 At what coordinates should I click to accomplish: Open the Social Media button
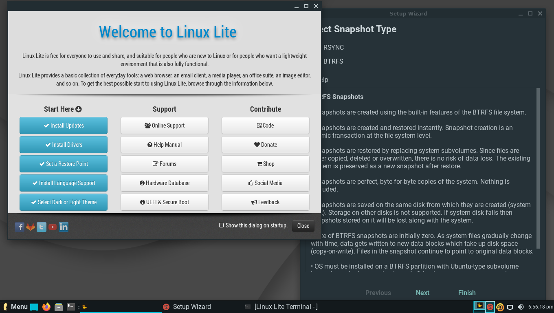pos(266,183)
